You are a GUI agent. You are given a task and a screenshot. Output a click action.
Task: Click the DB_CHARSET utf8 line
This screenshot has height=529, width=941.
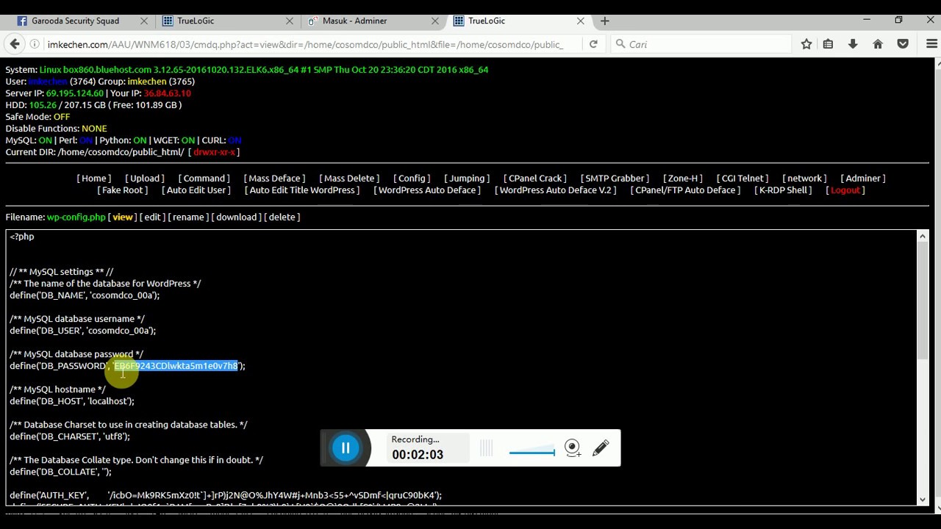[70, 436]
